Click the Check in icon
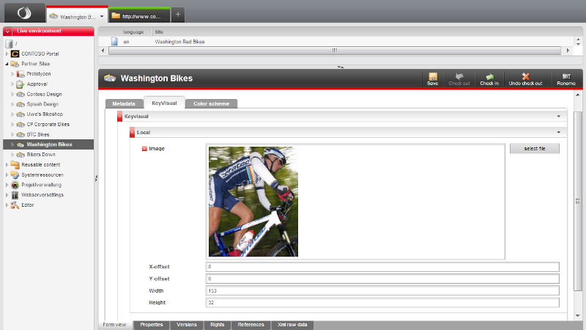The image size is (586, 330). coord(489,76)
